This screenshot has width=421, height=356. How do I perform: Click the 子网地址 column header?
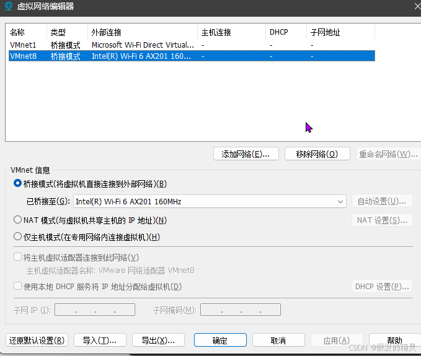click(x=340, y=32)
